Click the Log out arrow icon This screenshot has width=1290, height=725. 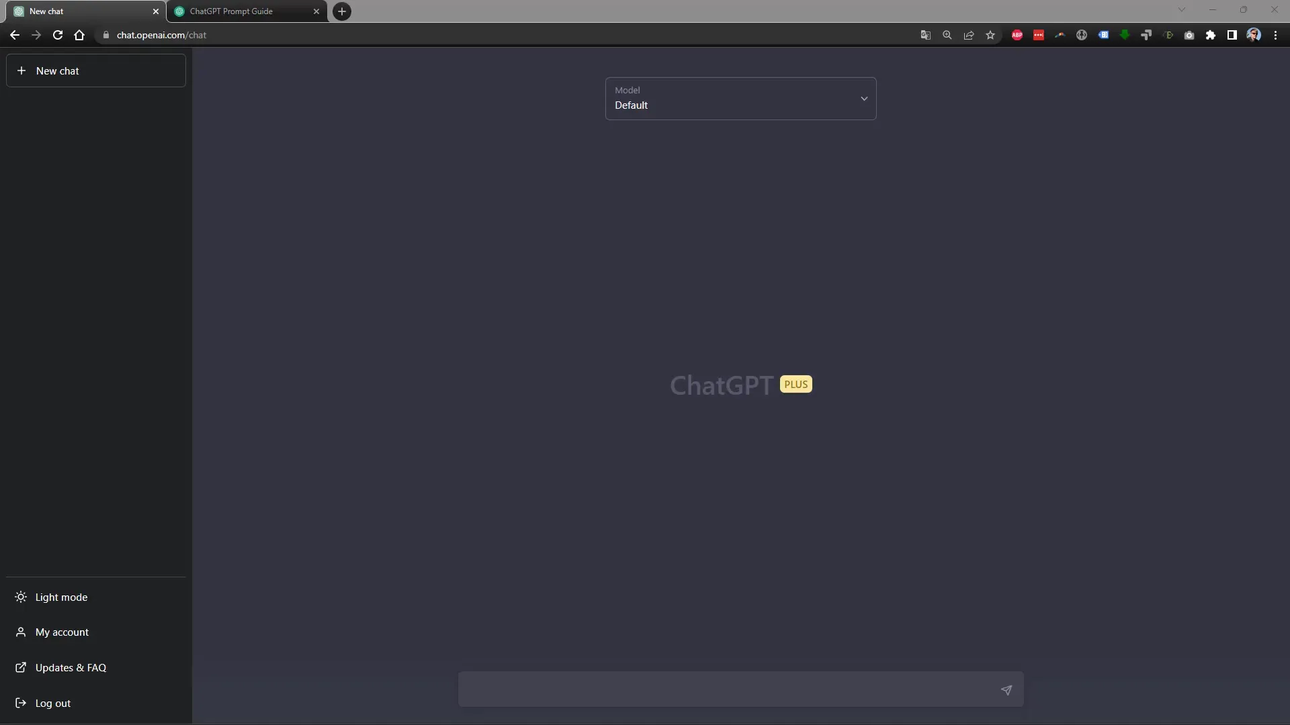[20, 702]
